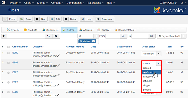Edit customer pencil icon for order E9E6
The width and height of the screenshot is (188, 98).
point(58,85)
